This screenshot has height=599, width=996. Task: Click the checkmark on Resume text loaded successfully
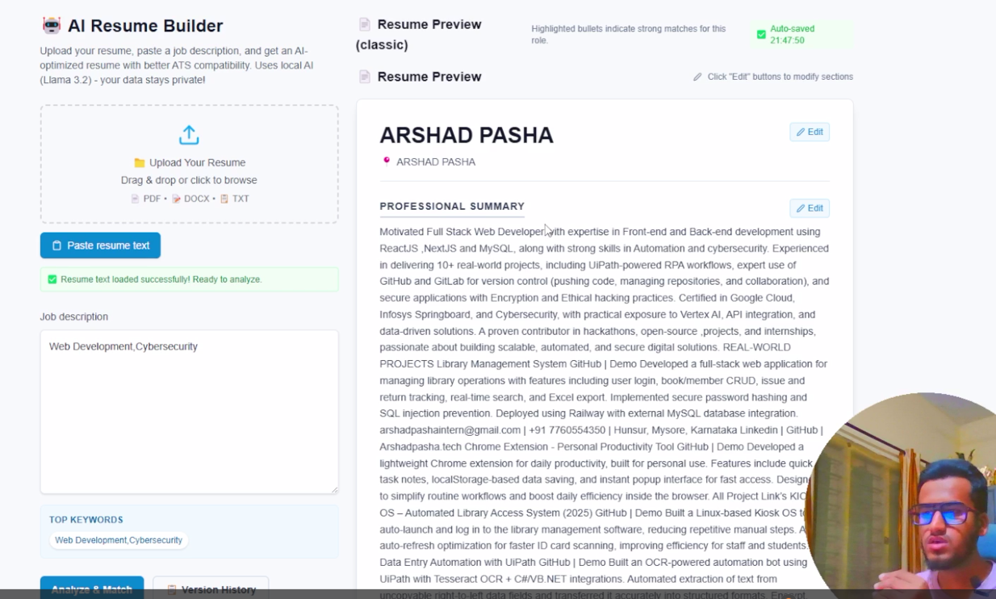52,279
